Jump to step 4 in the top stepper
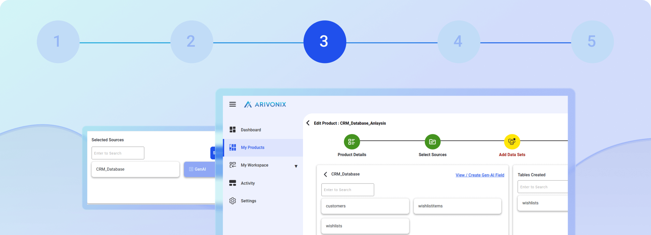Image resolution: width=651 pixels, height=235 pixels. coord(459,42)
